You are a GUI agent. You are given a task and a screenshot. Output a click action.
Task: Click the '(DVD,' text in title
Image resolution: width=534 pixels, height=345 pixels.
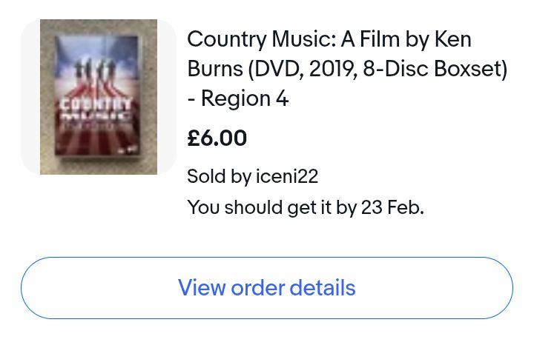274,69
